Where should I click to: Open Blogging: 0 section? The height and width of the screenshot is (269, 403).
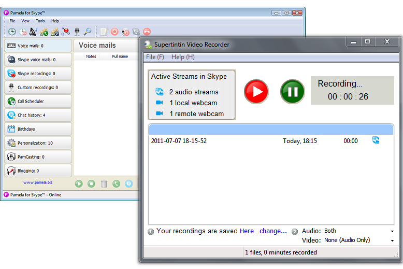click(x=38, y=171)
